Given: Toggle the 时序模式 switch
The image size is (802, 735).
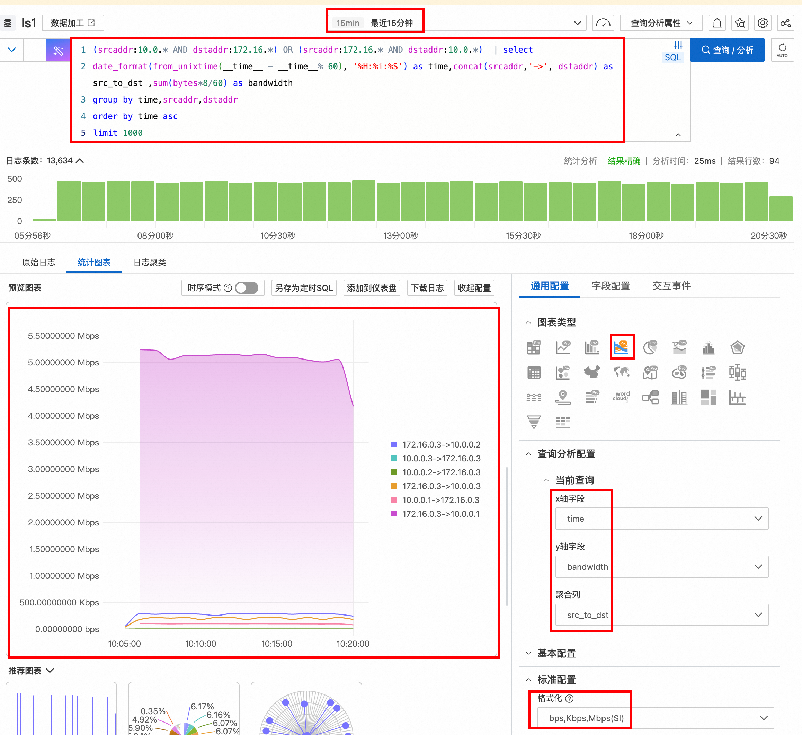Looking at the screenshot, I should click(x=246, y=288).
